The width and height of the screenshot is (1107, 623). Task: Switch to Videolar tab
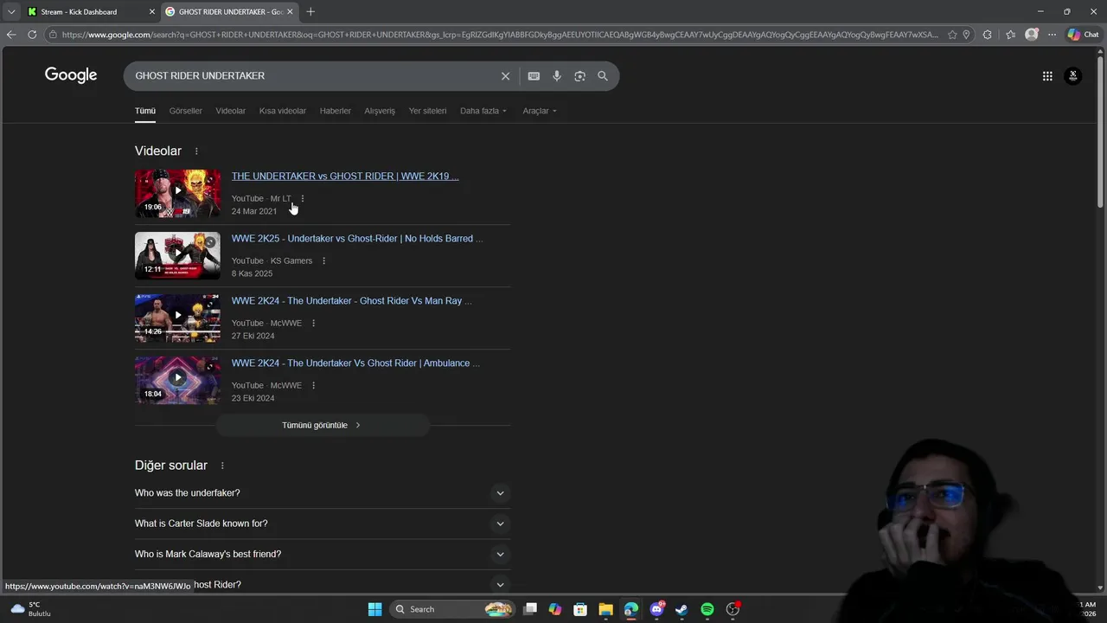[231, 111]
